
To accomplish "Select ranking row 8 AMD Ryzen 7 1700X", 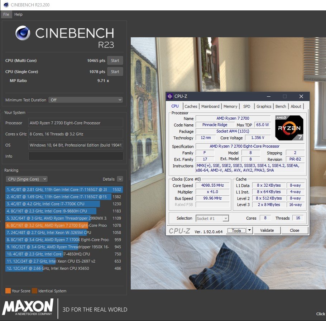I will click(64, 240).
